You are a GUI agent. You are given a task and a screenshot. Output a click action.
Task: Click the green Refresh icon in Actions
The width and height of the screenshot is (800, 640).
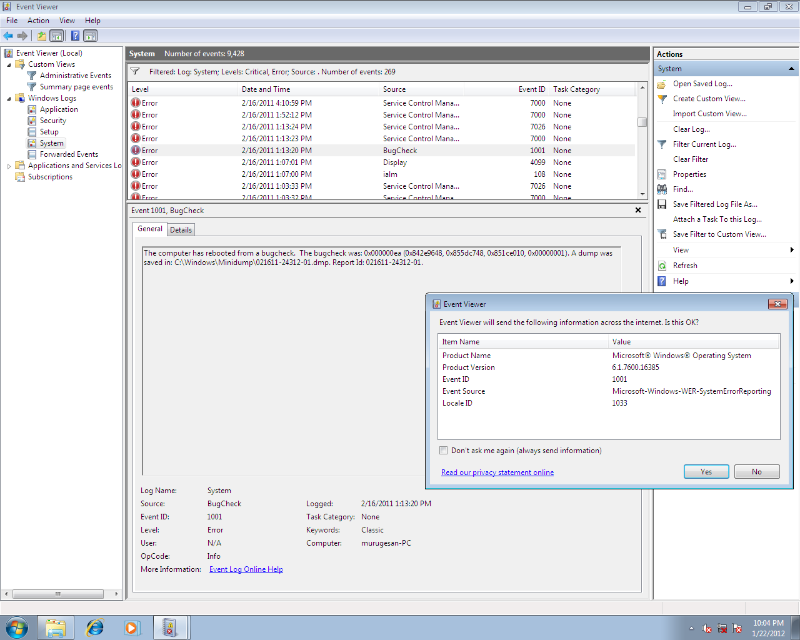point(662,266)
